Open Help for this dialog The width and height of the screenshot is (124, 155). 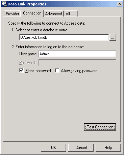click(108, 148)
